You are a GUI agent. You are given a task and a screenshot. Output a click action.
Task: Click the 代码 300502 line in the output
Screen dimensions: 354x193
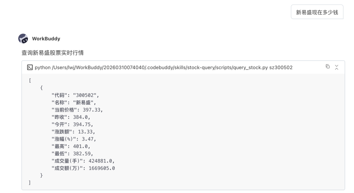tap(75, 95)
